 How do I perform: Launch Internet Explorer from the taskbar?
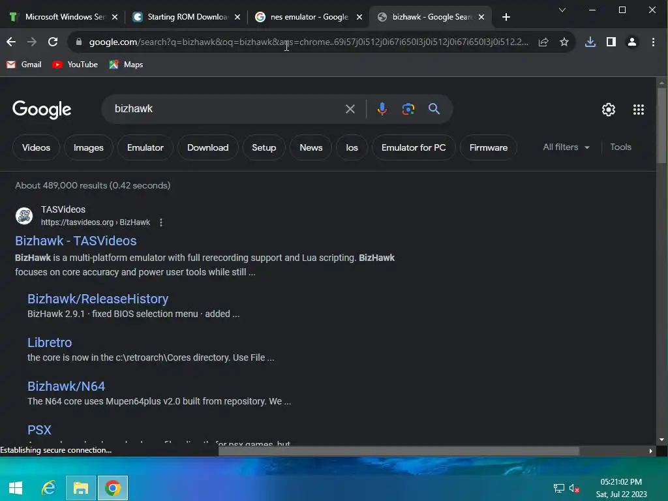48,488
